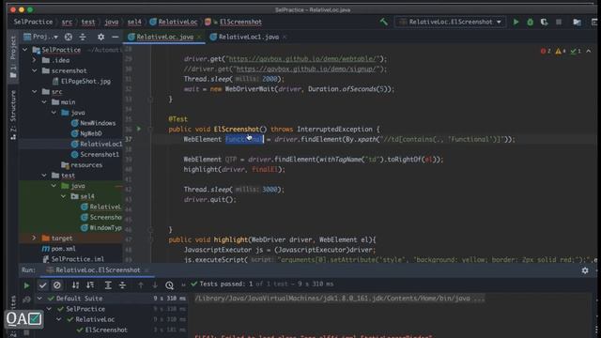Image resolution: width=601 pixels, height=338 pixels.
Task: Expand all test results
Action: click(x=108, y=285)
